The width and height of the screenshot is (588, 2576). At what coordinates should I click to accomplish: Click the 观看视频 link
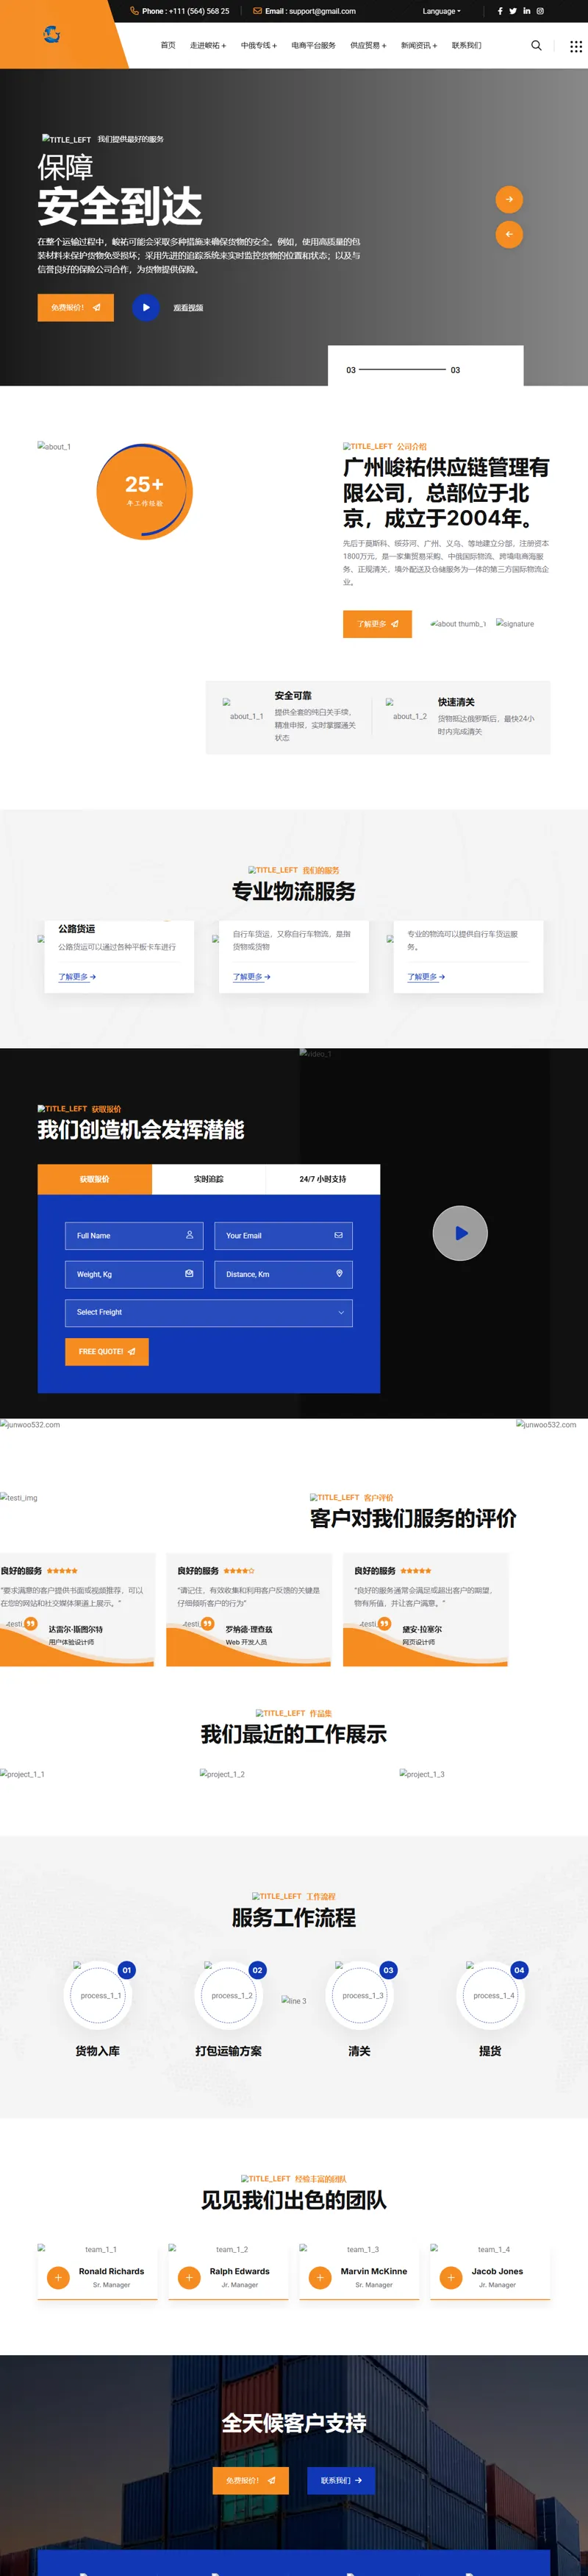point(187,308)
